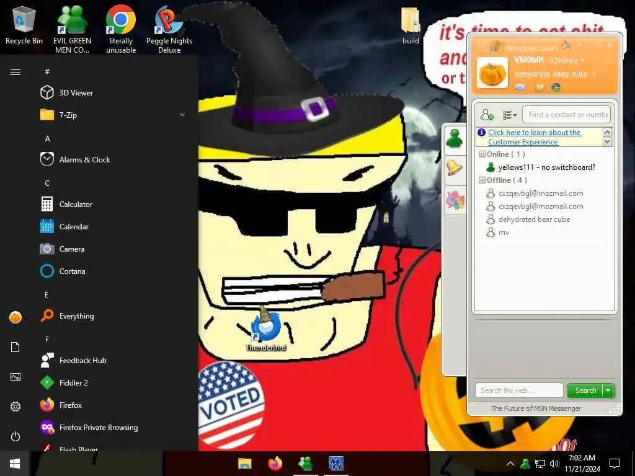The image size is (635, 476).
Task: Collapse the Online contacts group
Action: (482, 154)
